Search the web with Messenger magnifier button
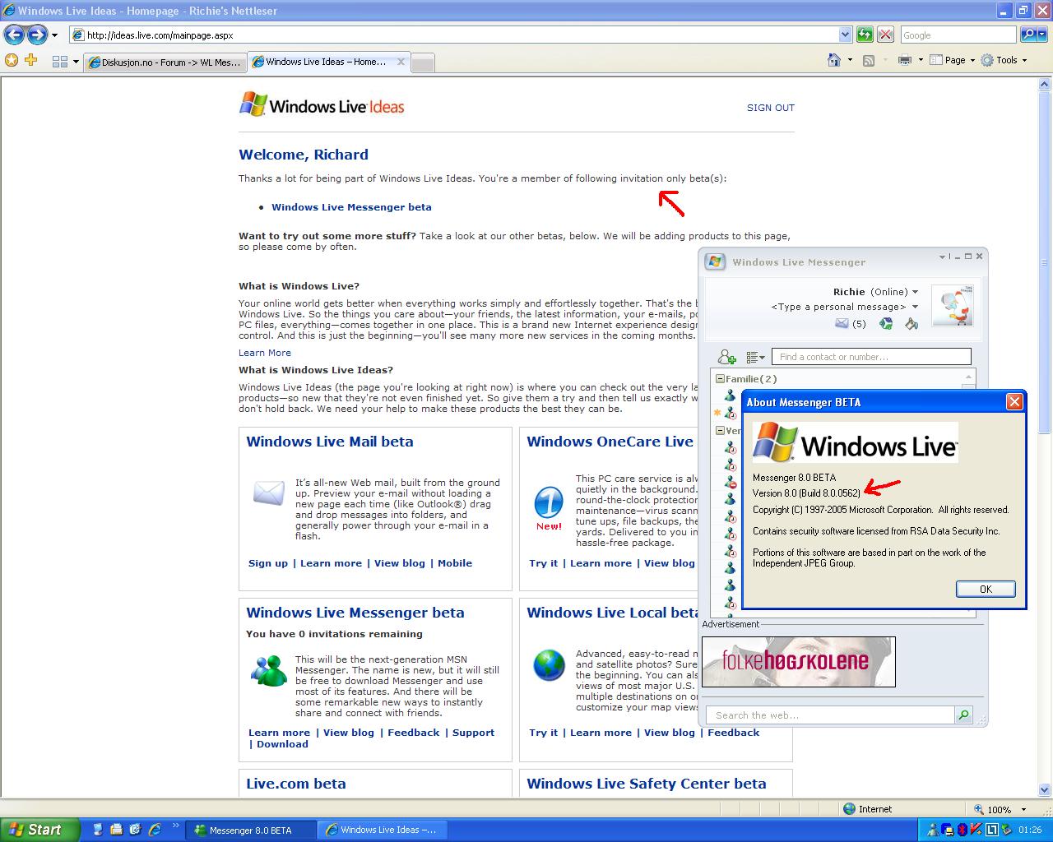Viewport: 1053px width, 842px height. (963, 715)
